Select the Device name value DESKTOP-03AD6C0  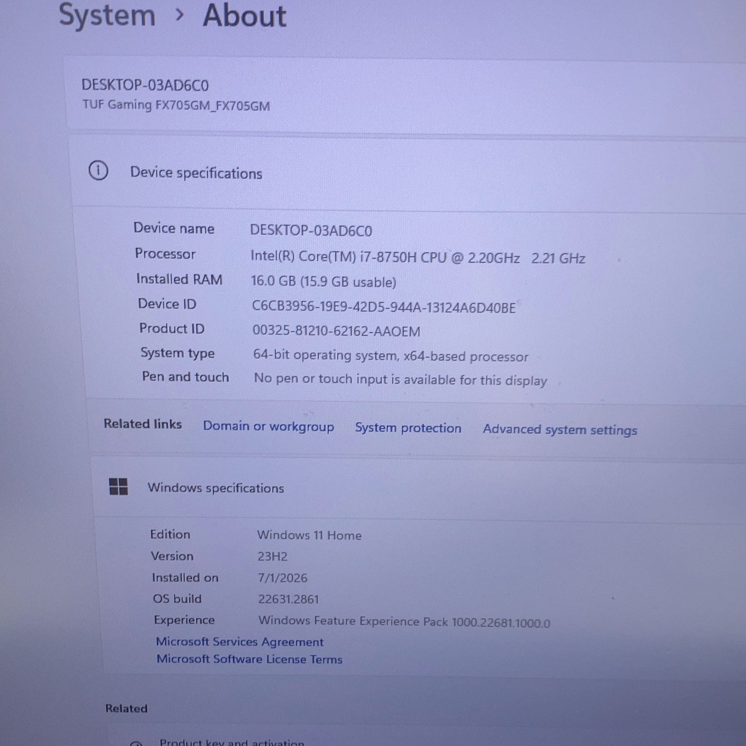click(311, 230)
